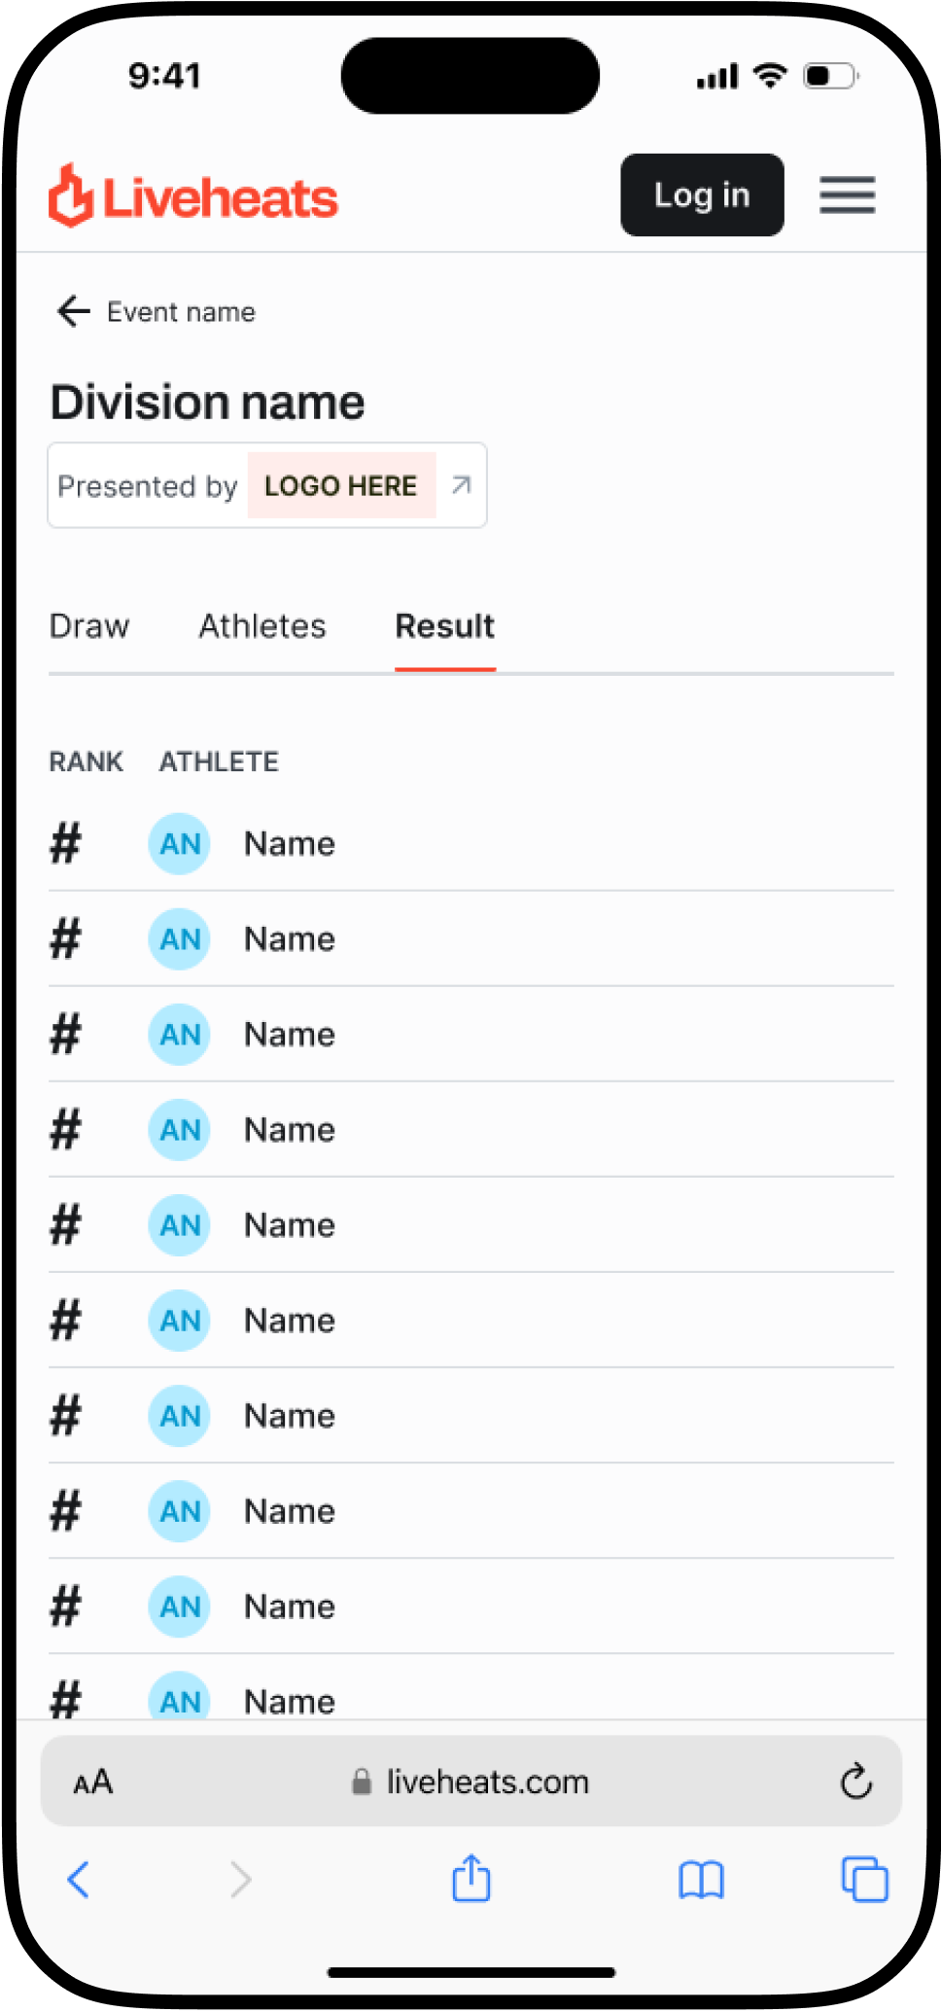The width and height of the screenshot is (941, 2012).
Task: Click the Log in button
Action: 702,194
